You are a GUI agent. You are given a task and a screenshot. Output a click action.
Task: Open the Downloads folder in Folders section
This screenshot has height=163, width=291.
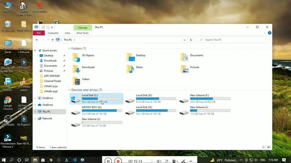pos(84,69)
